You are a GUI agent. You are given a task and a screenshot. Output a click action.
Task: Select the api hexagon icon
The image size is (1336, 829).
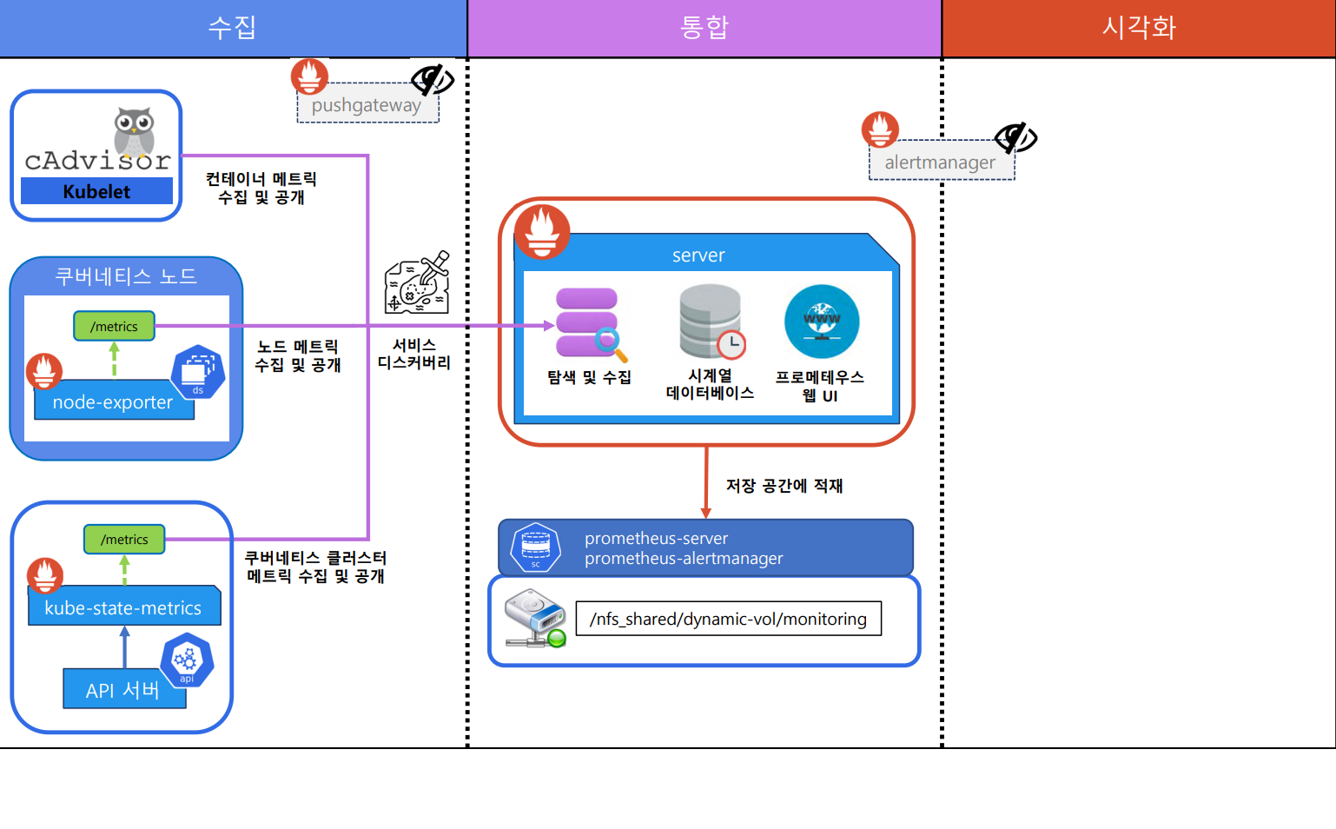click(187, 660)
